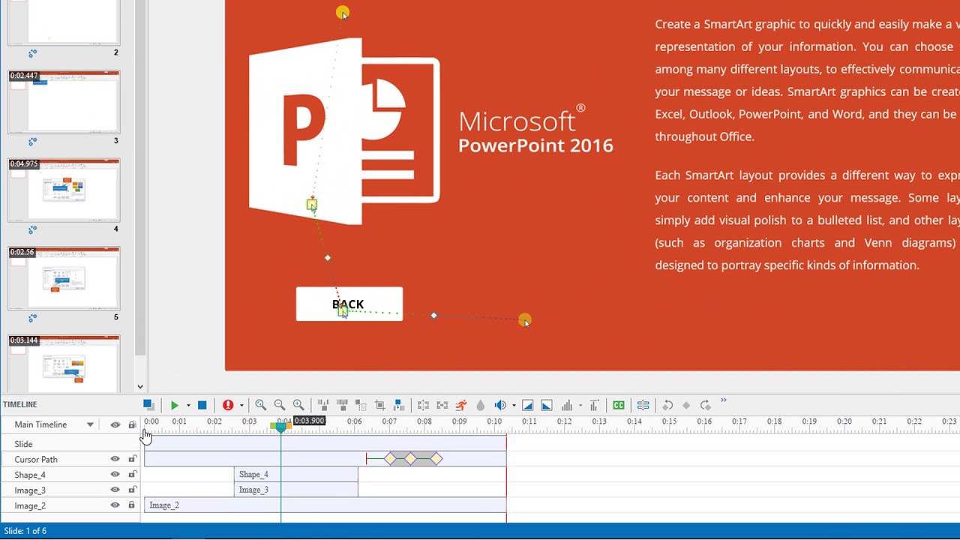Hide the Shape_4 track
The height and width of the screenshot is (540, 960).
pyautogui.click(x=115, y=475)
